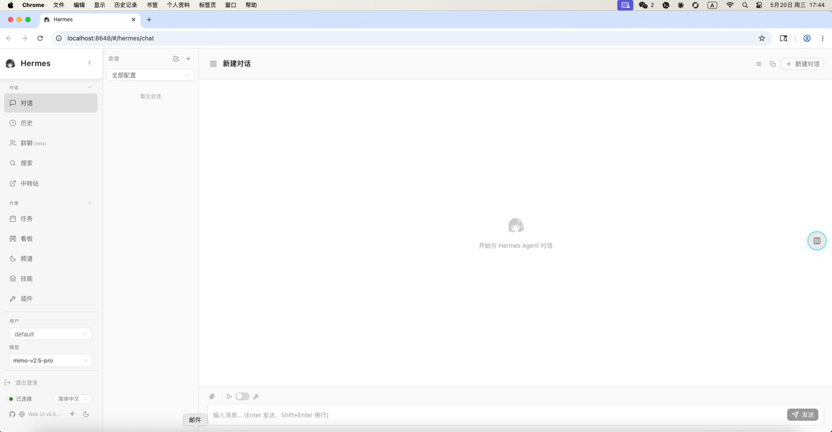The width and height of the screenshot is (832, 432).
Task: Open 插件 in the sidebar
Action: coord(50,299)
